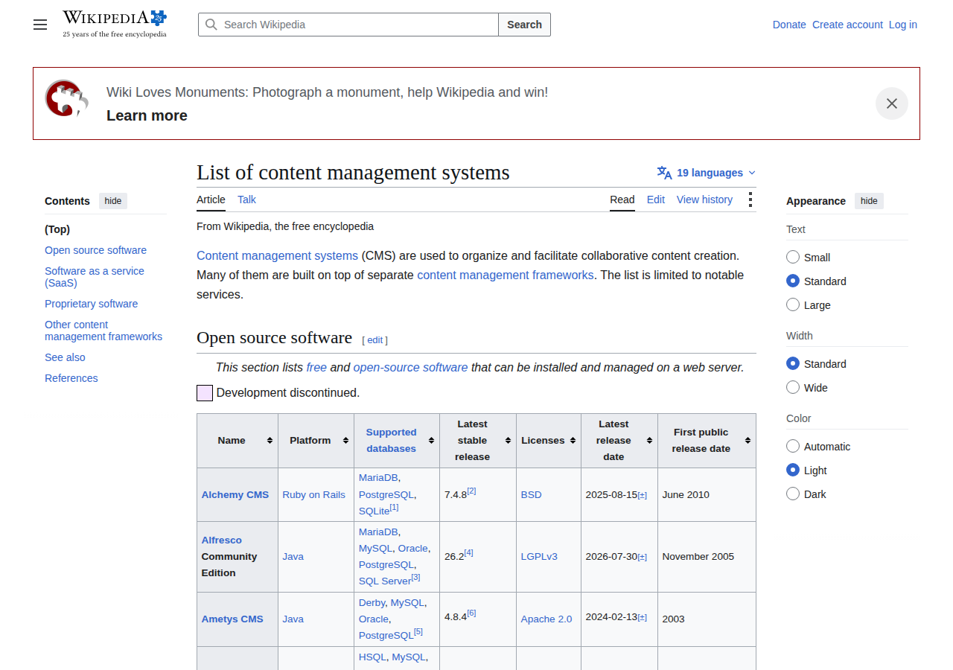
Task: Dismiss the Wiki Loves Monuments banner
Action: [892, 103]
